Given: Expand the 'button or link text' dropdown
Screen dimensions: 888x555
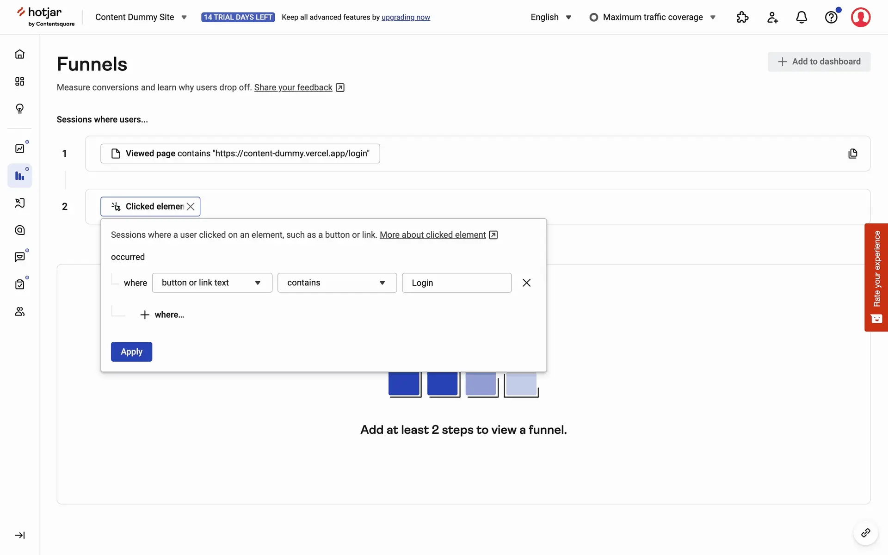Looking at the screenshot, I should click(212, 283).
